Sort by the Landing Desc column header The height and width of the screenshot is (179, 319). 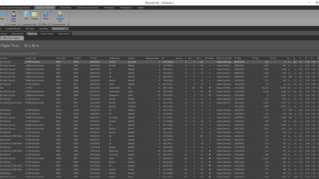tap(115, 58)
